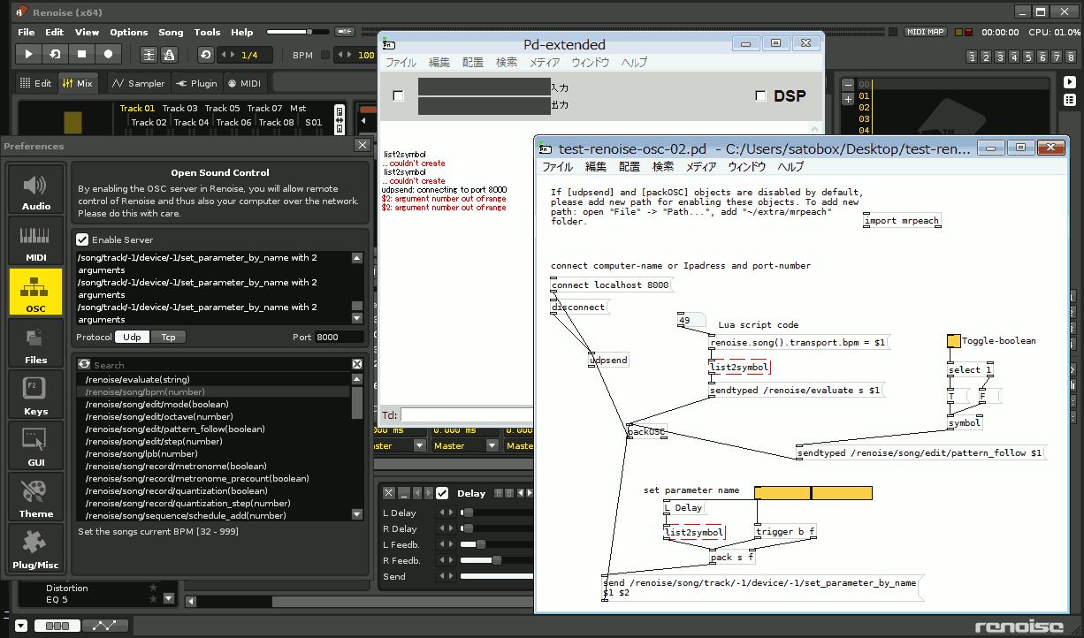Toggle the record (edit mode) button
This screenshot has height=638, width=1084.
tap(108, 54)
